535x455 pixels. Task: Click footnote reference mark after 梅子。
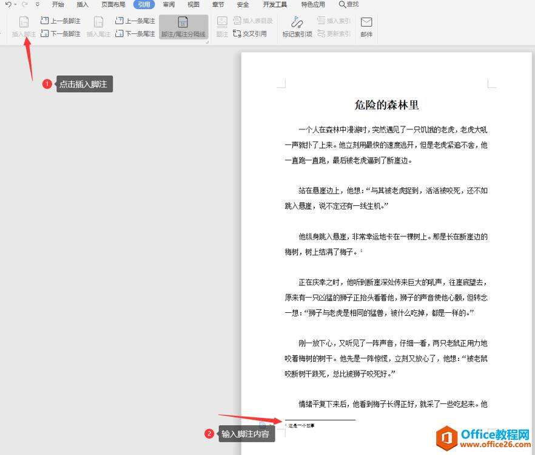pyautogui.click(x=362, y=250)
